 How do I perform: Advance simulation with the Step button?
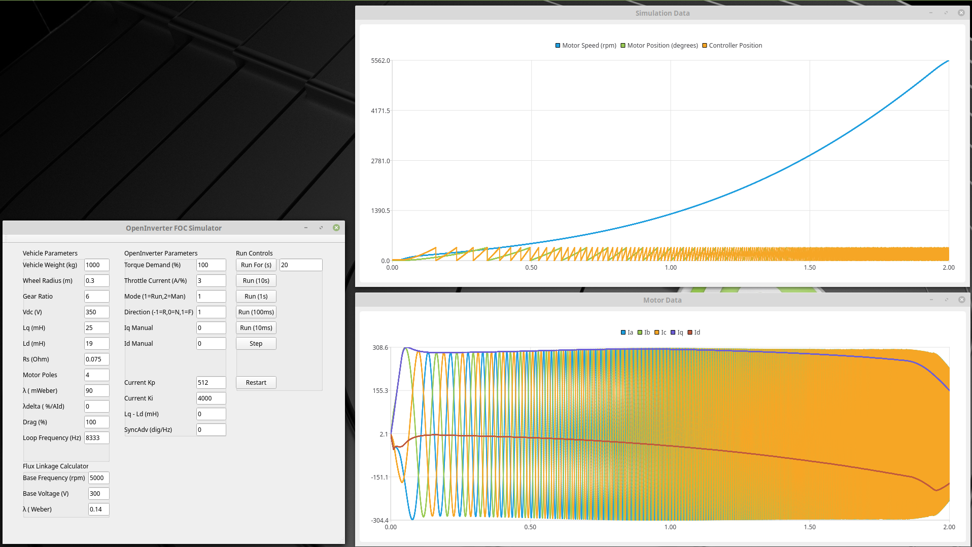point(256,344)
